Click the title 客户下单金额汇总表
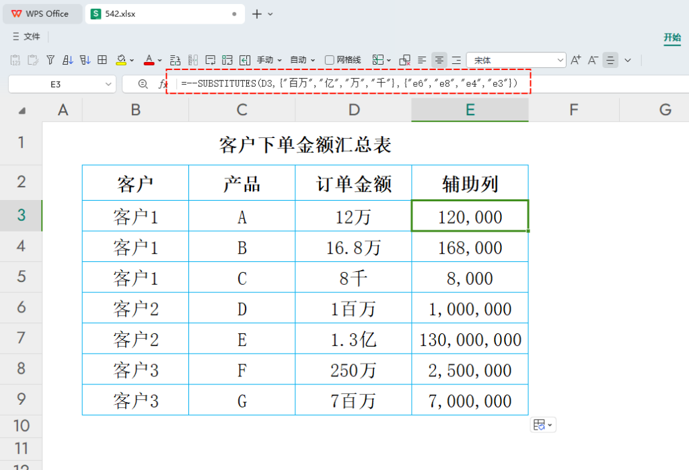The width and height of the screenshot is (689, 470). click(x=305, y=145)
